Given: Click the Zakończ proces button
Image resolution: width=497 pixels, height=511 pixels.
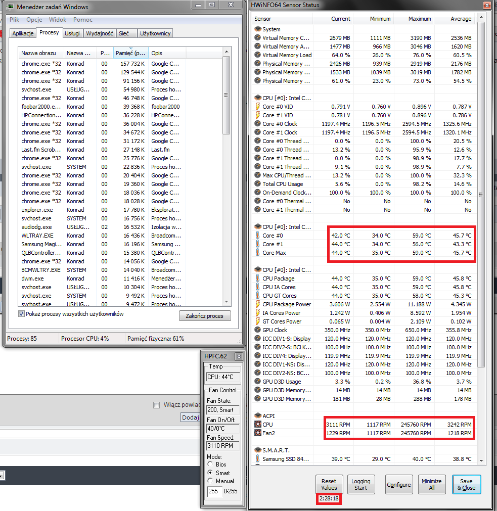Looking at the screenshot, I should [x=205, y=316].
